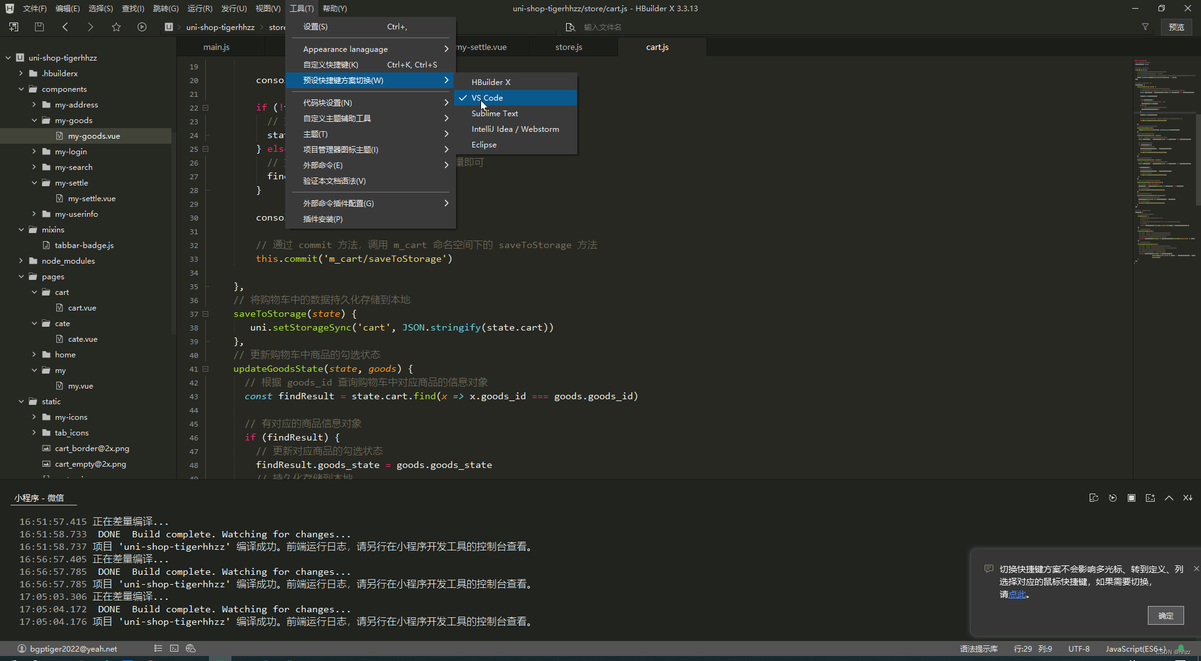Choose Sublime Text keymap scheme
This screenshot has height=661, width=1201.
click(515, 113)
